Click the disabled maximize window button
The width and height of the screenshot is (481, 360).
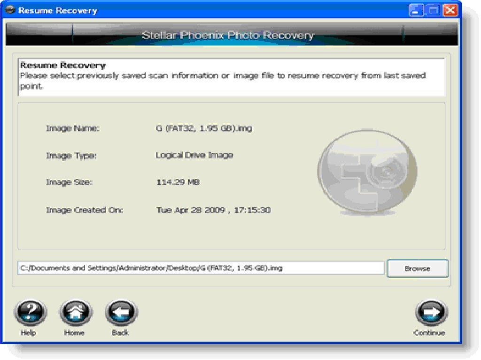coord(433,11)
